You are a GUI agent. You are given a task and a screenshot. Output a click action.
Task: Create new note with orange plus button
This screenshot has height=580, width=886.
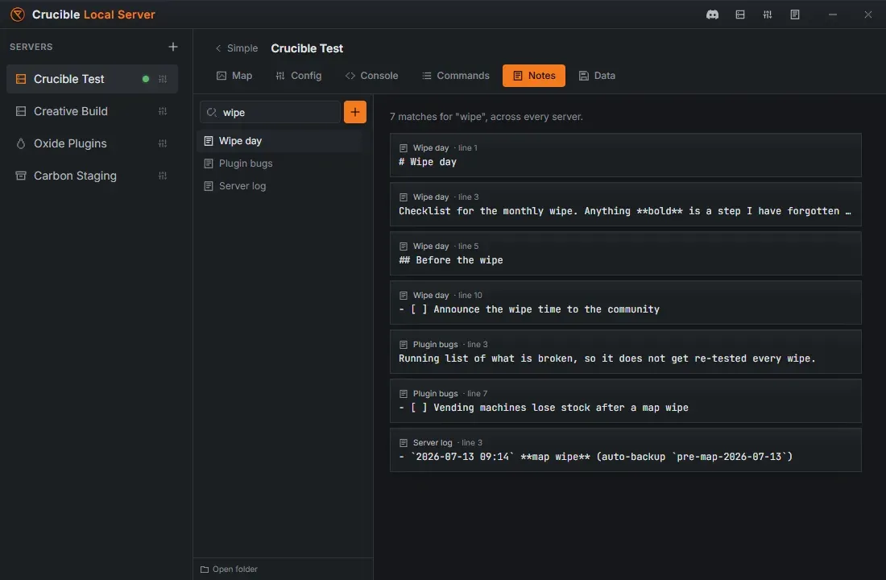[355, 112]
